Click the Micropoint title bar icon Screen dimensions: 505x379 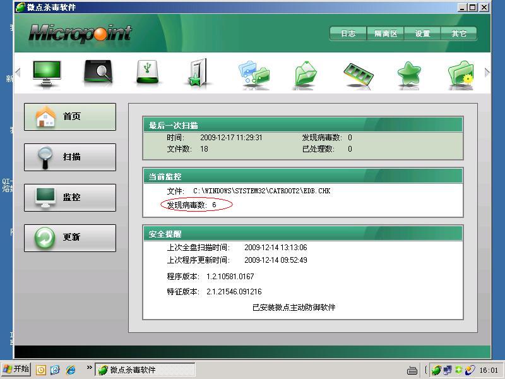pos(20,7)
